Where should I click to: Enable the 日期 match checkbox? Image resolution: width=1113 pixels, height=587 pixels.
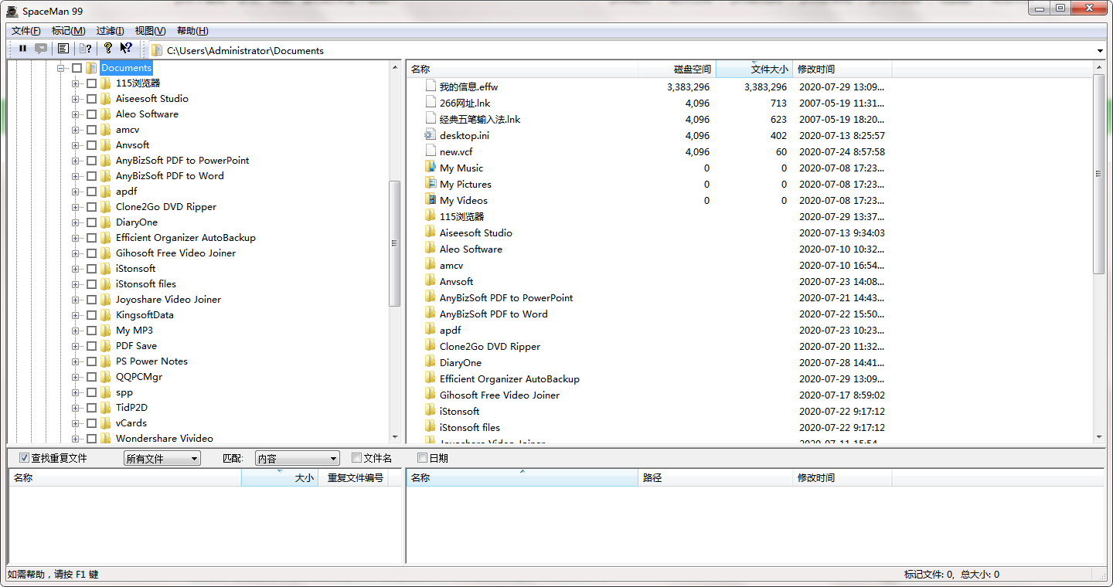coord(422,458)
